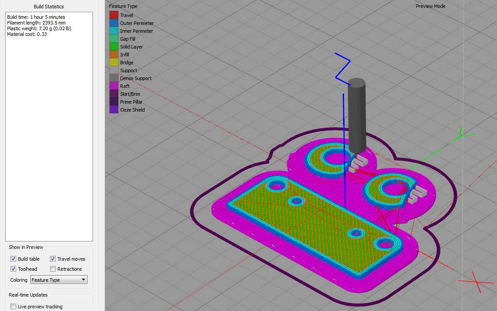Click the Ooze Shield violet swatch
Screen dimensions: 497x311
pyautogui.click(x=114, y=110)
